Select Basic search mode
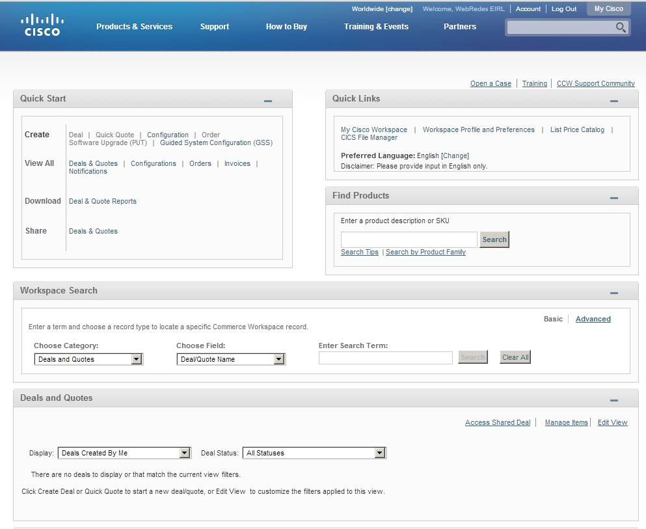The height and width of the screenshot is (529, 646). pyautogui.click(x=553, y=319)
